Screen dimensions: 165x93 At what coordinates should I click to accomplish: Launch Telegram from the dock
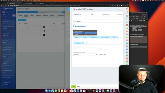(x=53, y=91)
